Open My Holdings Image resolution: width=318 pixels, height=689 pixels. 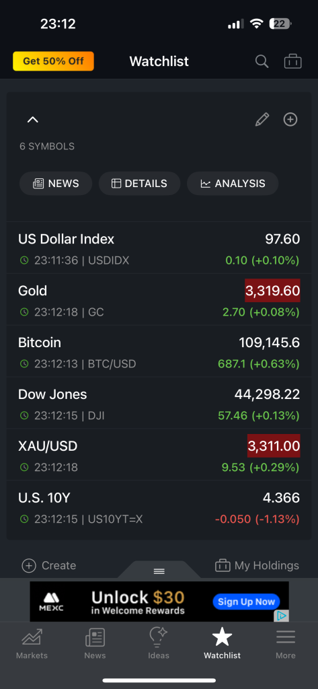(x=257, y=565)
